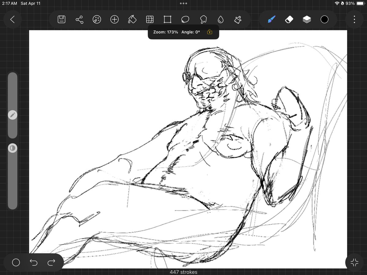Save the current drawing
Image resolution: width=367 pixels, height=275 pixels.
(61, 19)
